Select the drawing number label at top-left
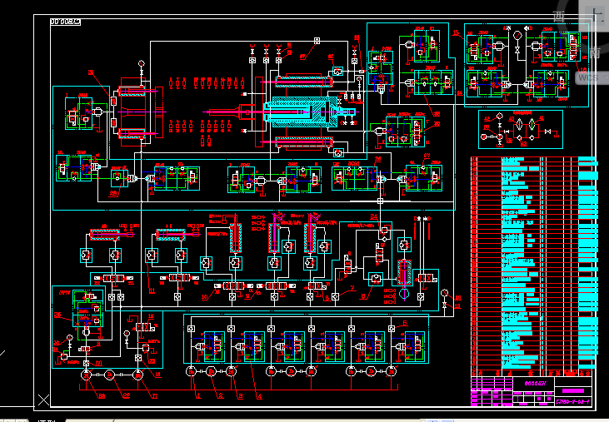This screenshot has height=422, width=609. pyautogui.click(x=65, y=22)
